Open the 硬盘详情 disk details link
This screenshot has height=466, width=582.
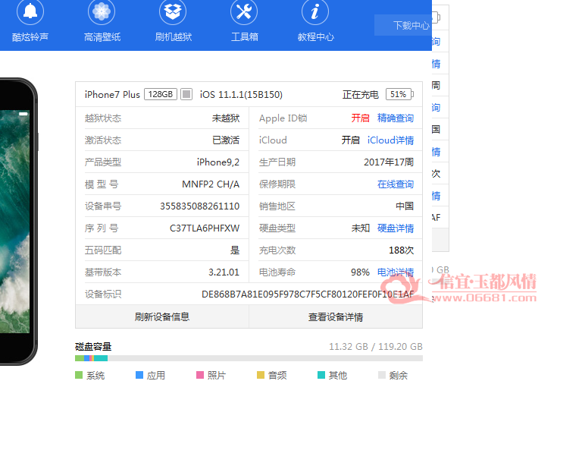pos(396,228)
